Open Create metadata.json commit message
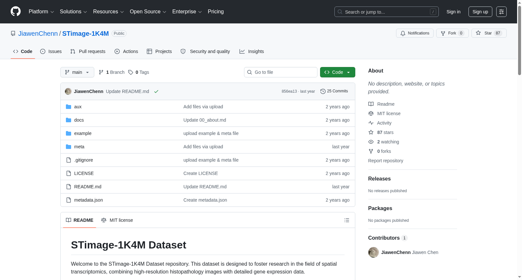Screen dimensions: 522x280 coord(205,200)
